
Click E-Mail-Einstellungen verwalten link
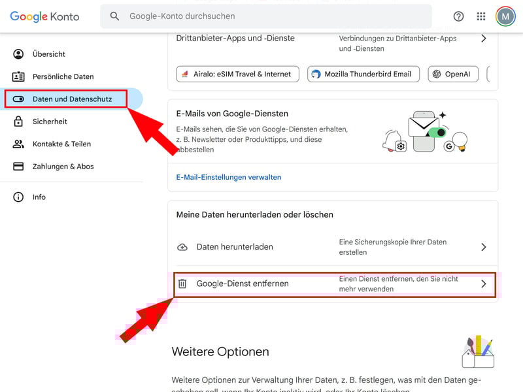pyautogui.click(x=229, y=177)
